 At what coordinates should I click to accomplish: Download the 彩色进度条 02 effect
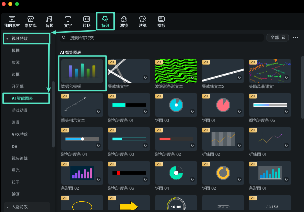click(x=192, y=145)
